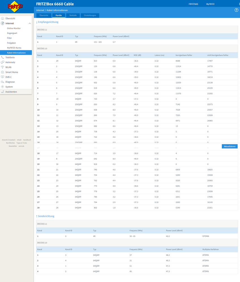Click the Telefonie phone icon
The image size is (240, 282).
[3, 57]
